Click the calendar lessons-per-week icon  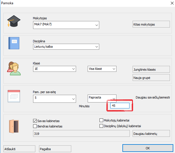[14, 96]
